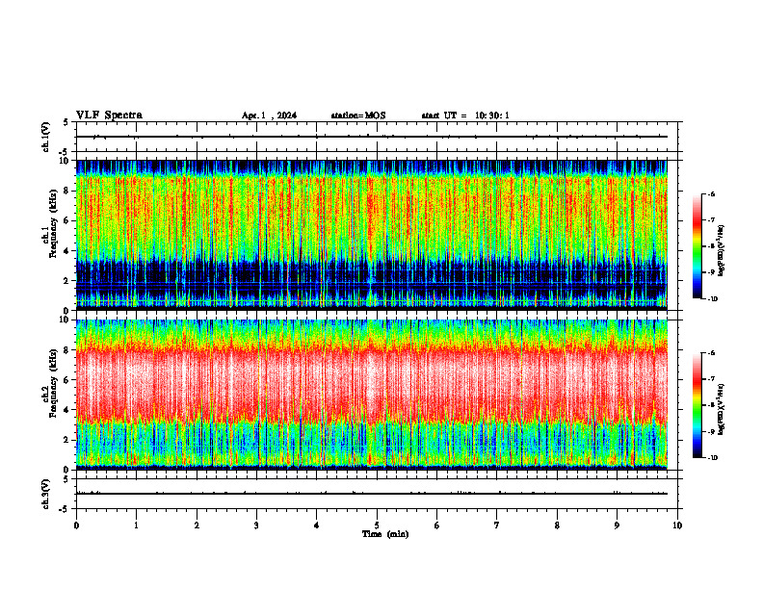Click the time axis tick label "9"
The width and height of the screenshot is (763, 589).
tap(617, 525)
